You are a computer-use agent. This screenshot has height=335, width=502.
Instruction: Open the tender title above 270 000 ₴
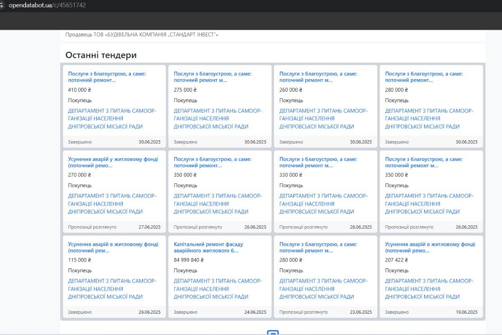[113, 162]
